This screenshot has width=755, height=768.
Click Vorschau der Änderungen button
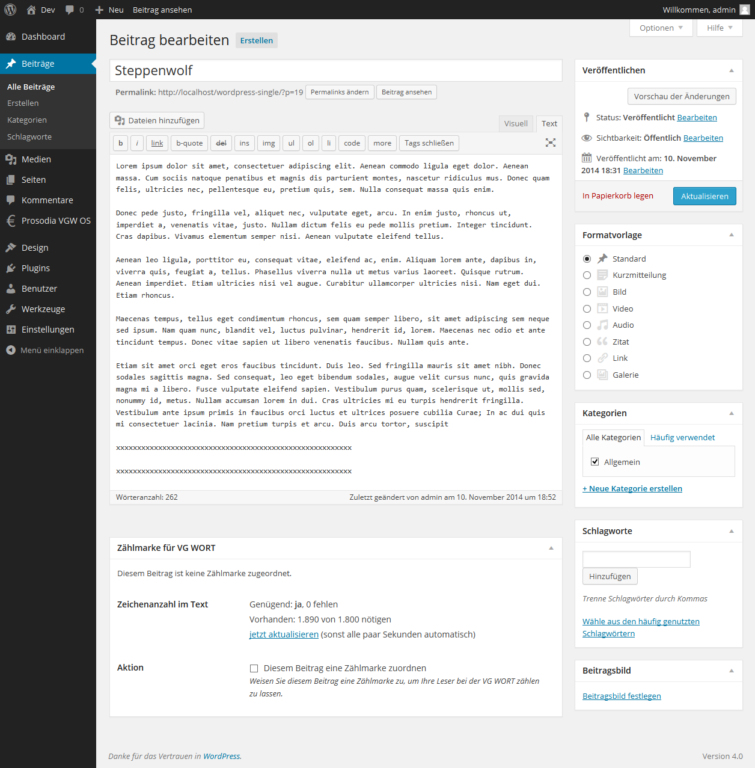pos(682,96)
